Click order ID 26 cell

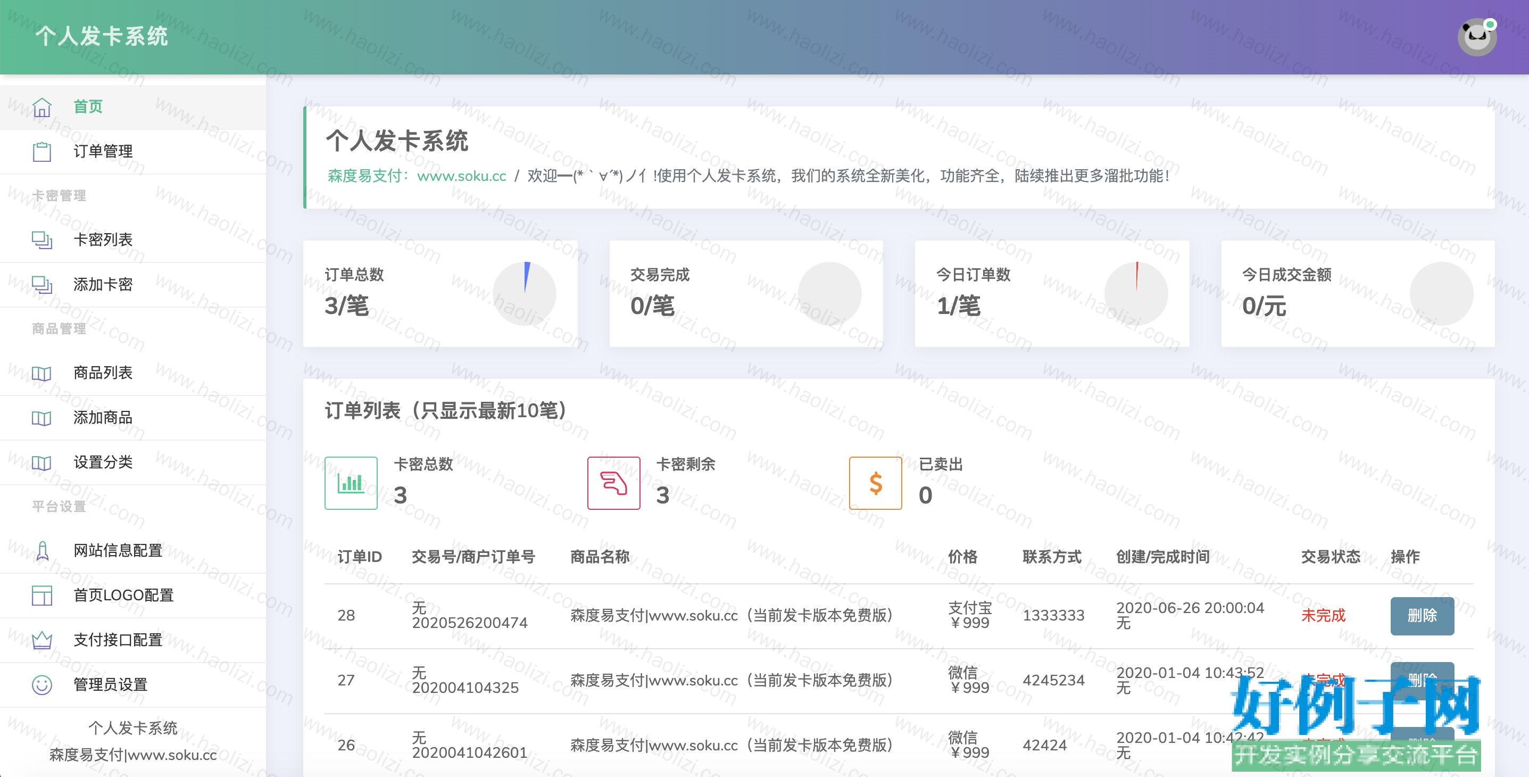(x=346, y=746)
